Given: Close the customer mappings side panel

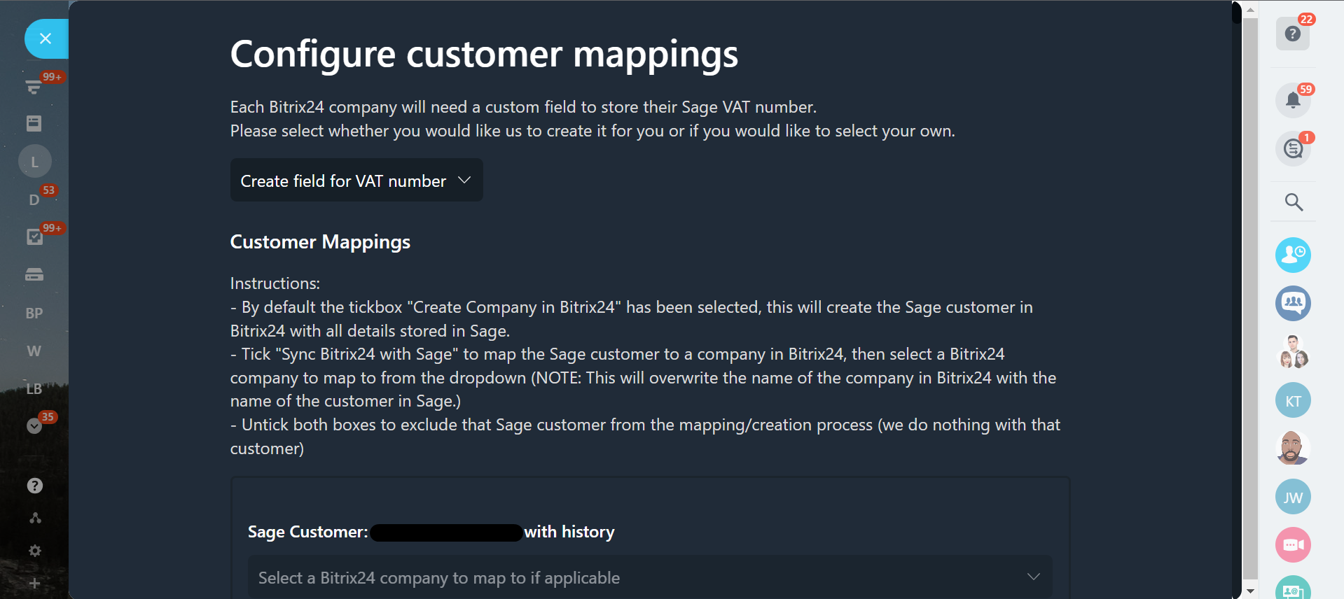Looking at the screenshot, I should click(46, 39).
